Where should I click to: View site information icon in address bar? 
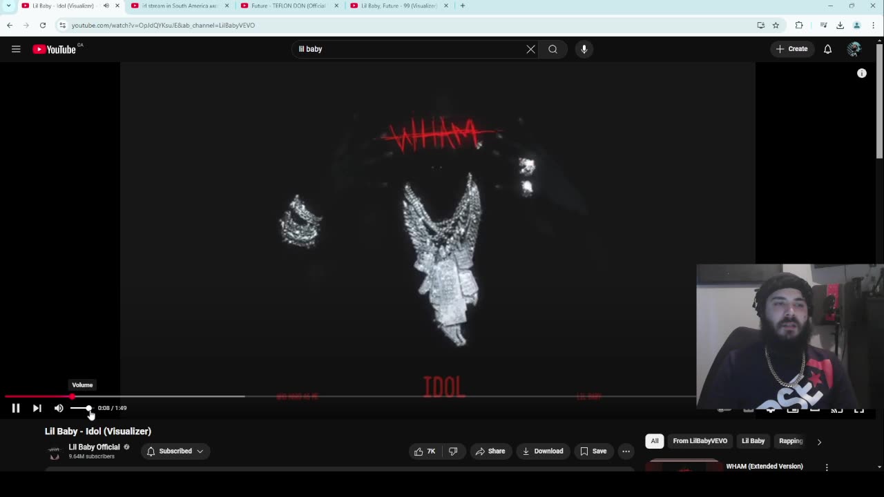(x=62, y=25)
